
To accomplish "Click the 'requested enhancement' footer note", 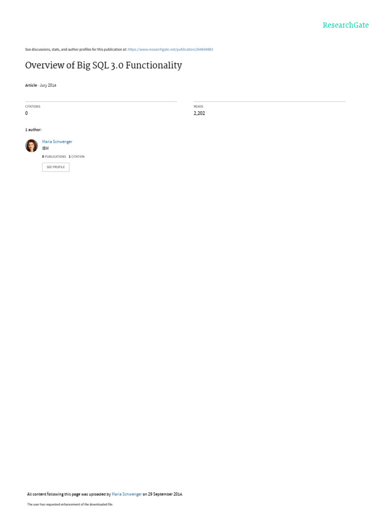I will [x=70, y=504].
